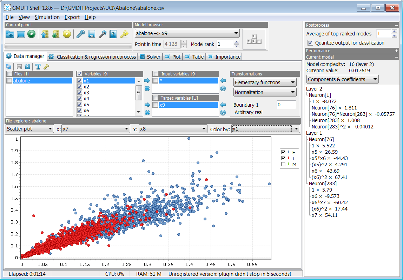Image resolution: width=403 pixels, height=280 pixels.
Task: Open the Components & coefficients dropdown
Action: pyautogui.click(x=342, y=79)
